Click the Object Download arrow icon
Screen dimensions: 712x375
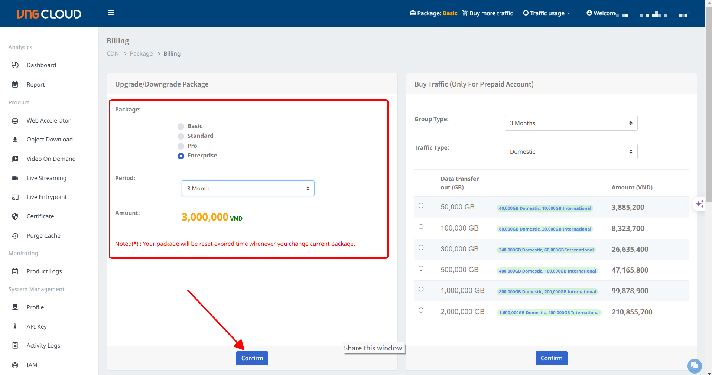15,140
